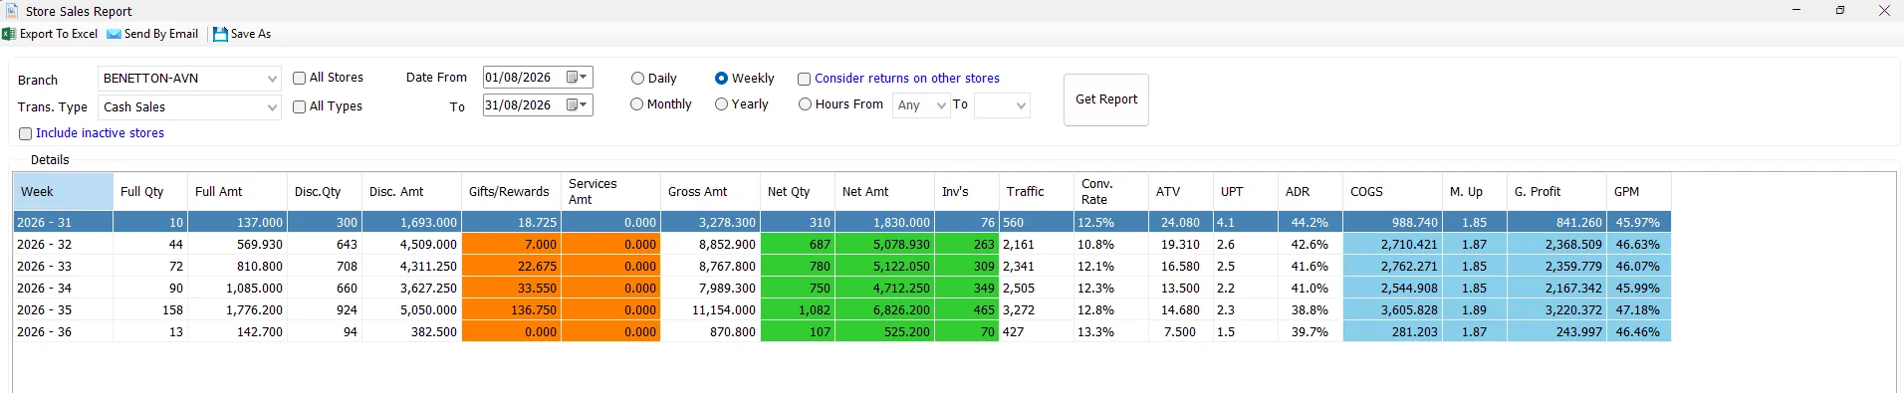Open the Trans. Type dropdown Cash Sales
This screenshot has width=1904, height=393.
189,107
